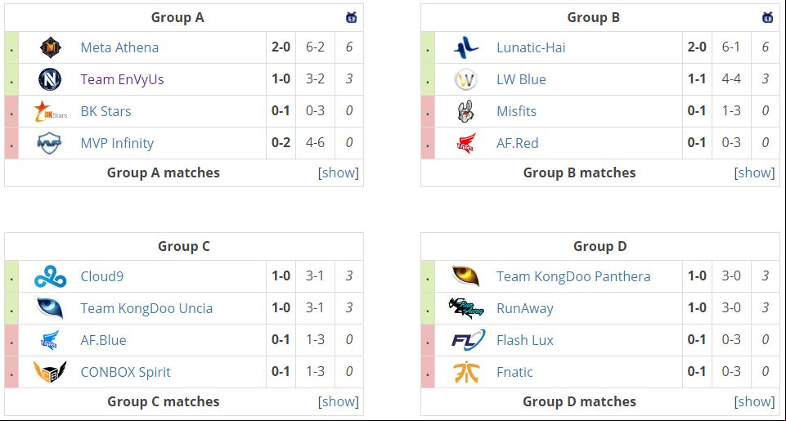The height and width of the screenshot is (421, 786).
Task: Click the Flash Lux FL logo
Action: [468, 340]
